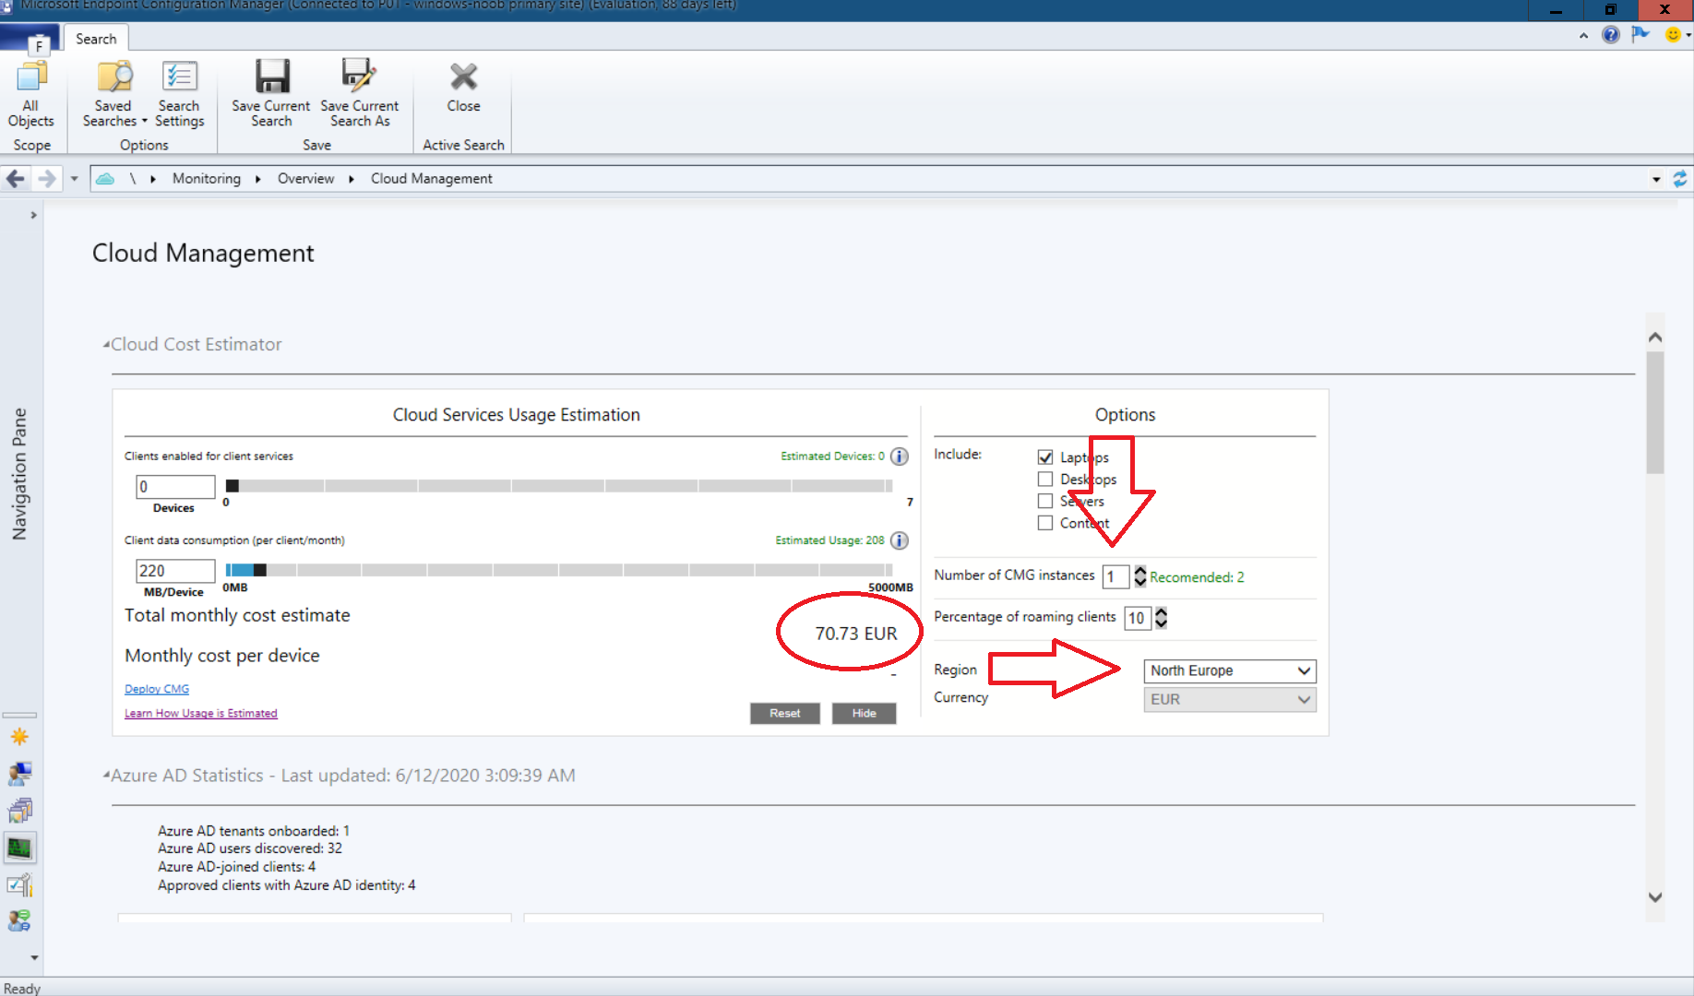The image size is (1694, 996).
Task: Click Save Current Search As
Action: point(360,93)
